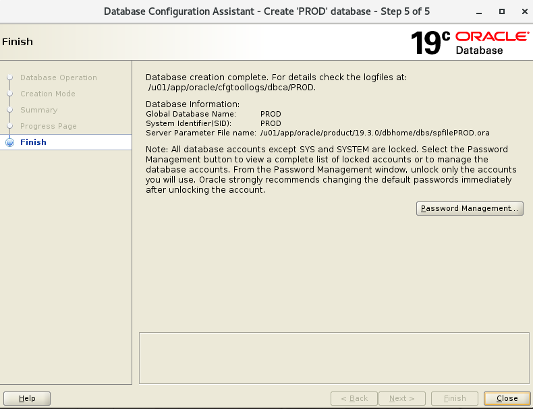Select the Creation Mode step

click(48, 94)
